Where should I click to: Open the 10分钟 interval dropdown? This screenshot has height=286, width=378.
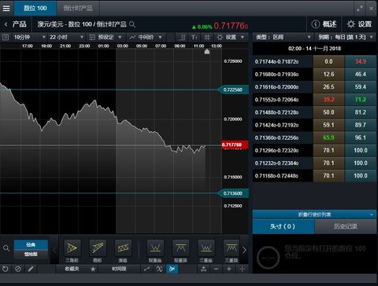tap(29, 37)
